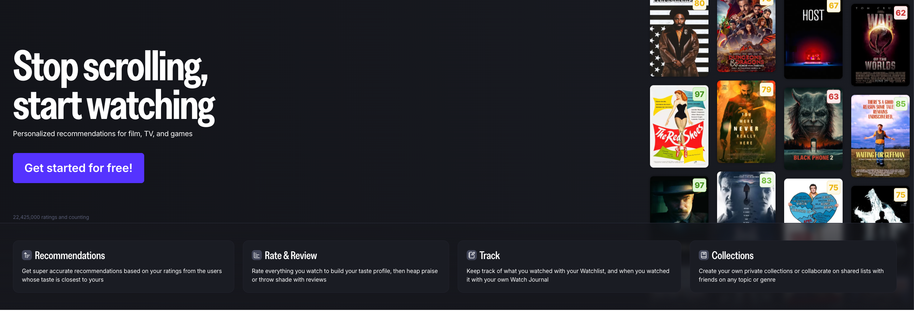Open the Collections heading link
This screenshot has height=311, width=914.
pos(732,255)
